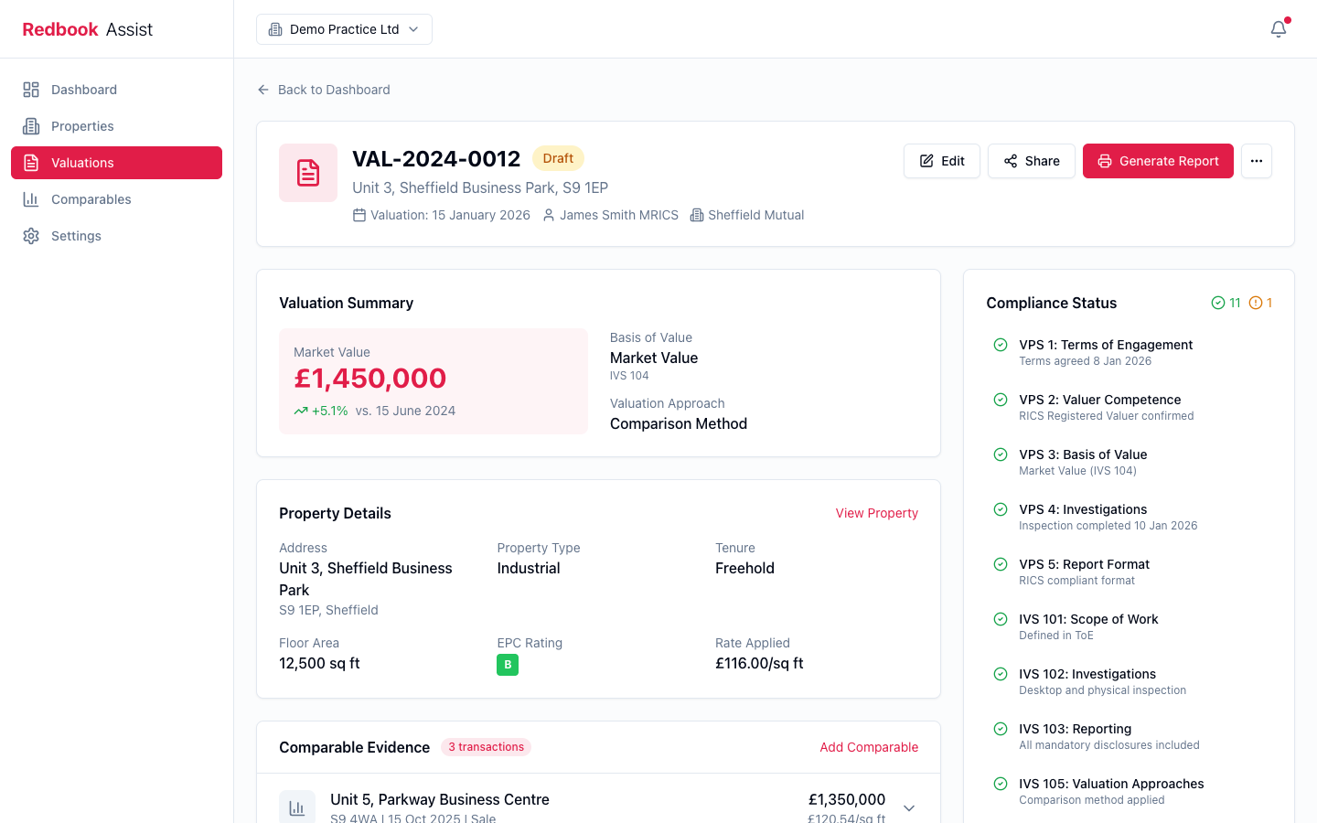The width and height of the screenshot is (1317, 823).
Task: Click the back arrow to Dashboard
Action: (x=263, y=90)
